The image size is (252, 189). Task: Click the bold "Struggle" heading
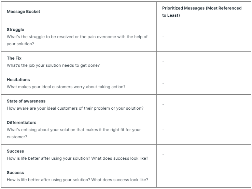[15, 30]
